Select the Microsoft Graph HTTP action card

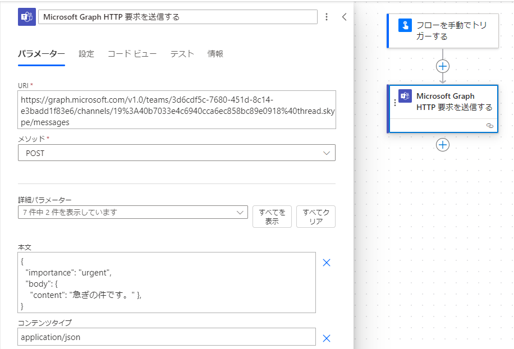[443, 109]
